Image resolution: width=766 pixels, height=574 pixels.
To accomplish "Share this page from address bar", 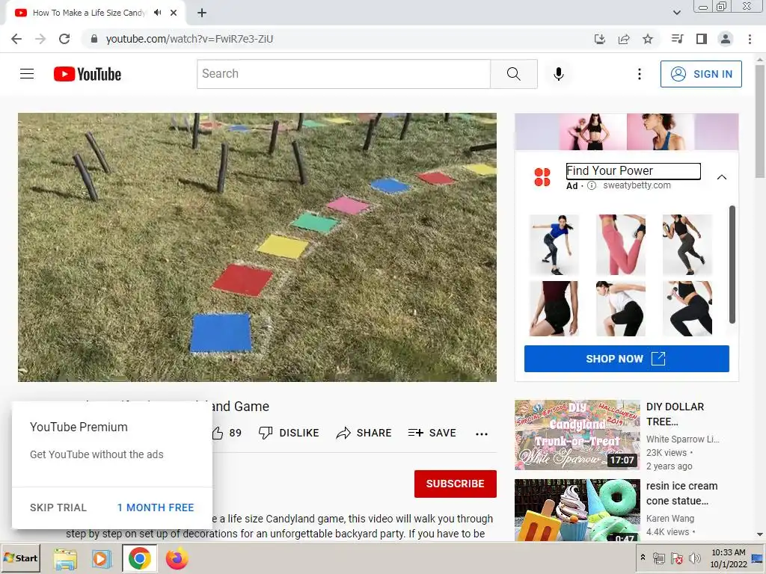I will (623, 39).
